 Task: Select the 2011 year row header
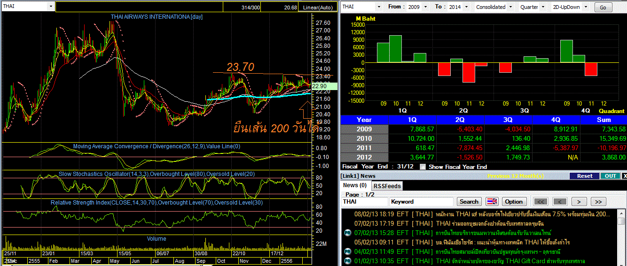[x=364, y=148]
